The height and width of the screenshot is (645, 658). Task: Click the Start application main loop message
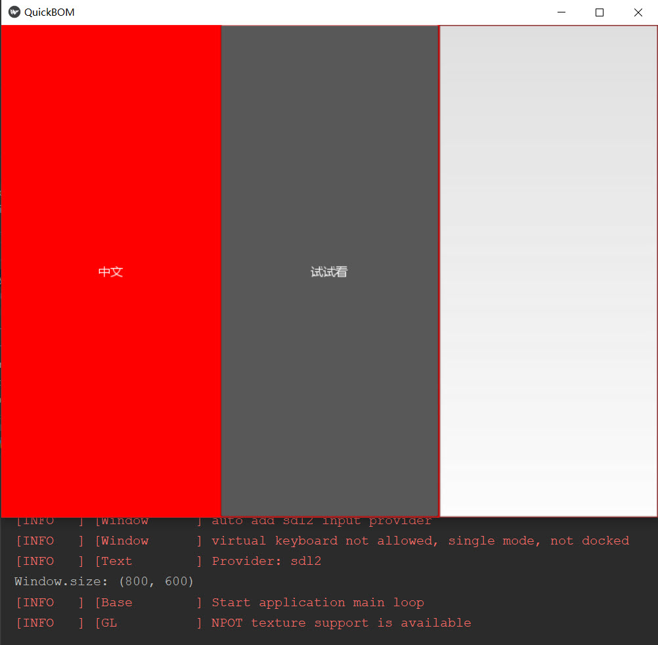click(318, 602)
